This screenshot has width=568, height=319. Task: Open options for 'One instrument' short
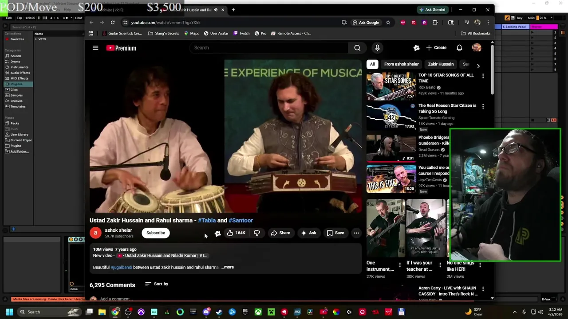tap(400, 265)
